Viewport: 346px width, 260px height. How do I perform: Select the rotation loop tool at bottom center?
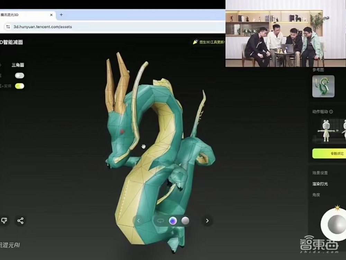tap(160, 221)
